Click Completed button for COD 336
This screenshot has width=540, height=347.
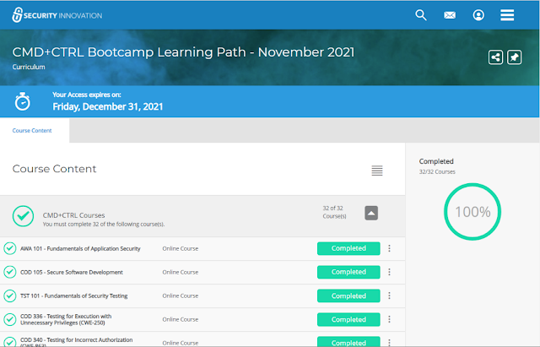(348, 319)
